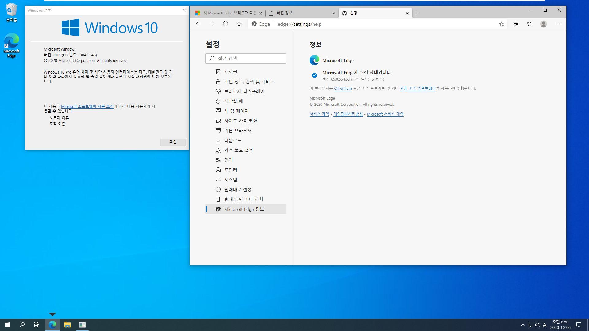Reload the page with the refresh icon

coord(225,24)
